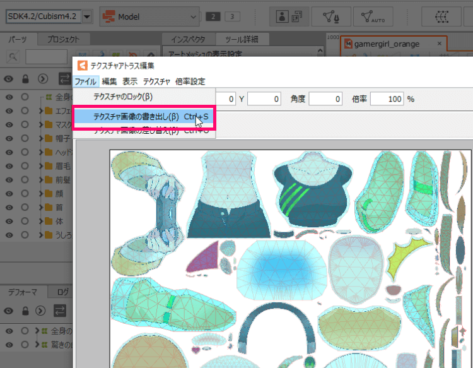Image resolution: width=473 pixels, height=368 pixels.
Task: Select the dark top with green stripes mesh
Action: pos(313,190)
